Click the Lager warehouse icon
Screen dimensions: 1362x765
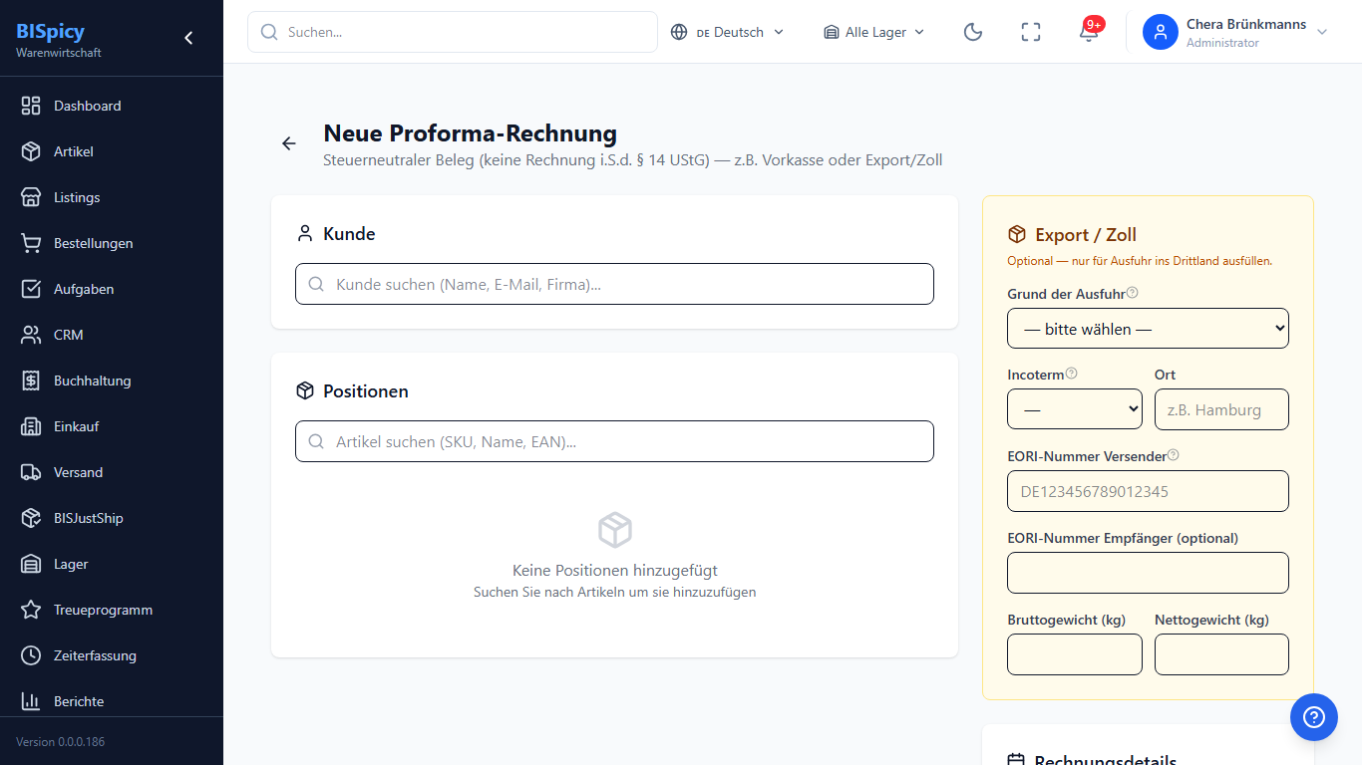tap(31, 564)
